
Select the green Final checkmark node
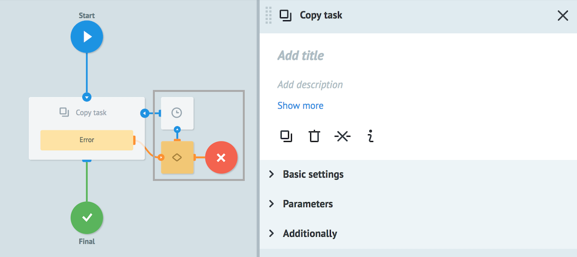87,218
